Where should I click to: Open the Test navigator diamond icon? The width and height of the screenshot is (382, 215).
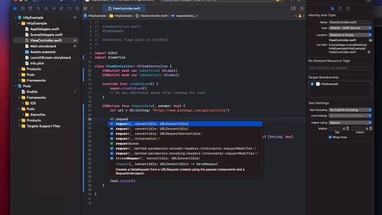point(54,8)
